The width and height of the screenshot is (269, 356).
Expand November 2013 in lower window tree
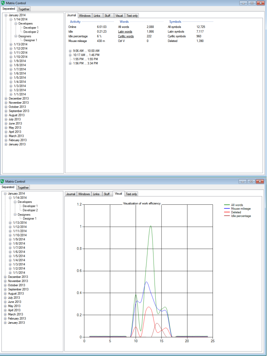click(x=5, y=281)
